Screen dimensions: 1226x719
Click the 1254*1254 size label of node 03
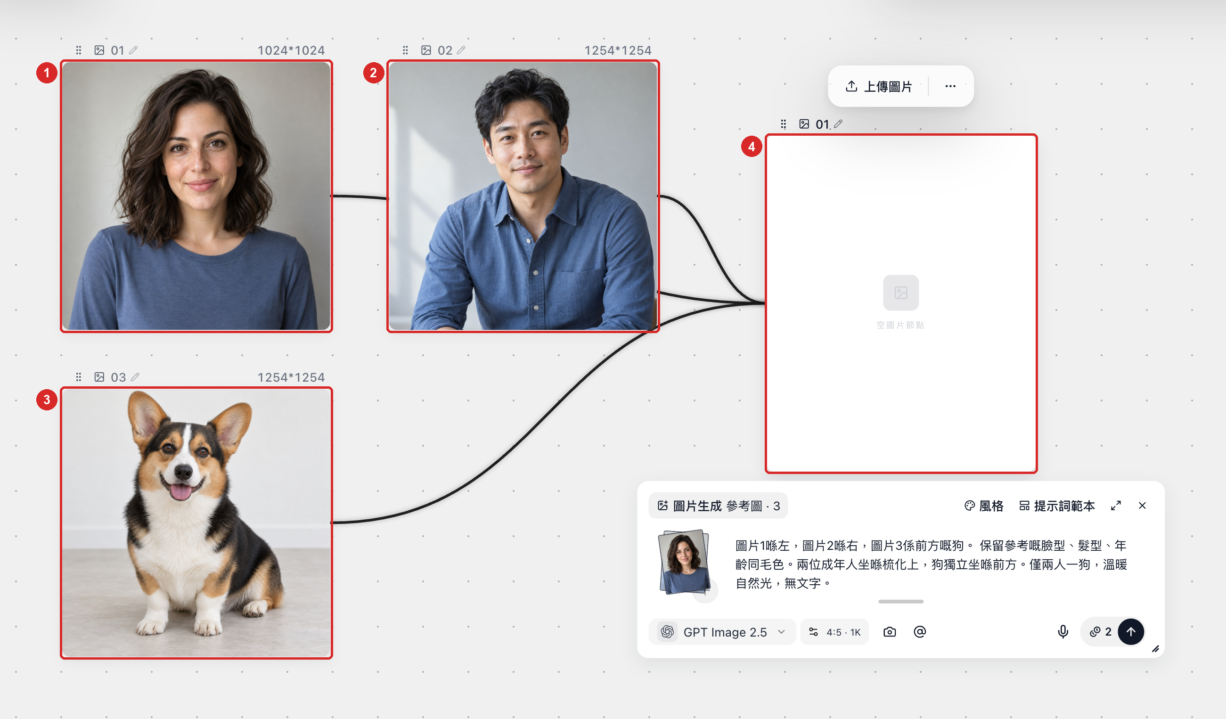coord(291,377)
